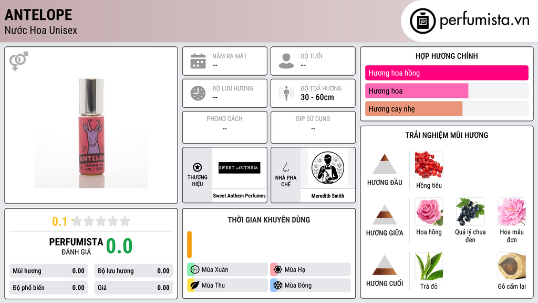Click the five-star rating row
The width and height of the screenshot is (538, 303).
click(x=101, y=221)
